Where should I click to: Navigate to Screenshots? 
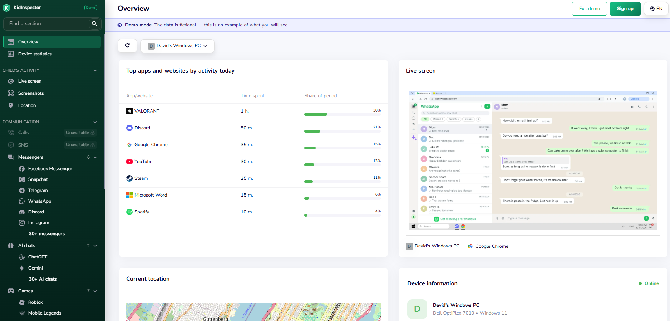52,93
